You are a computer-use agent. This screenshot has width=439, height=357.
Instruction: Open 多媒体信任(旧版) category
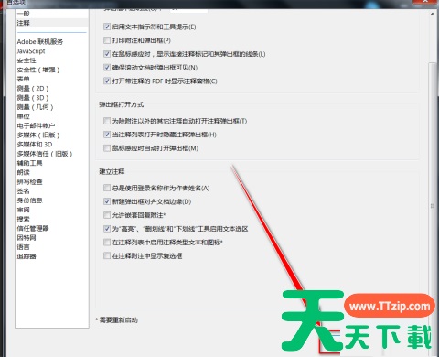[45, 154]
